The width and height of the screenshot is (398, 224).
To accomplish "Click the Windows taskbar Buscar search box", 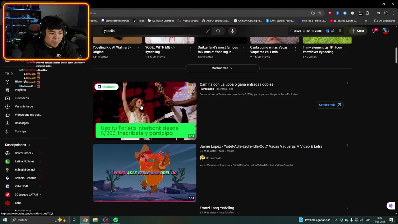I will [40, 220].
